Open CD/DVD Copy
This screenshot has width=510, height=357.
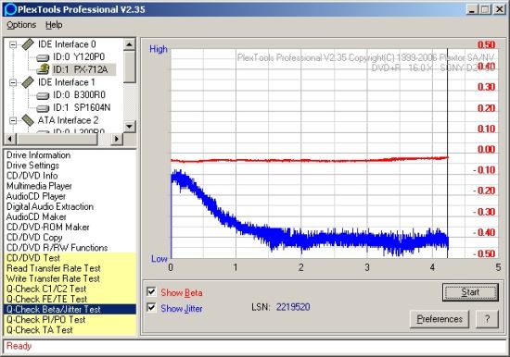click(34, 238)
